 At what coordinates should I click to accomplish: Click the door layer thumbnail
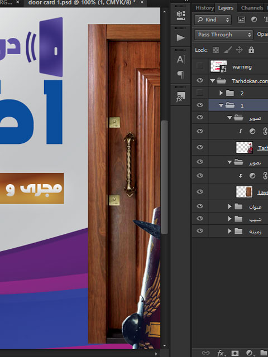click(x=244, y=192)
